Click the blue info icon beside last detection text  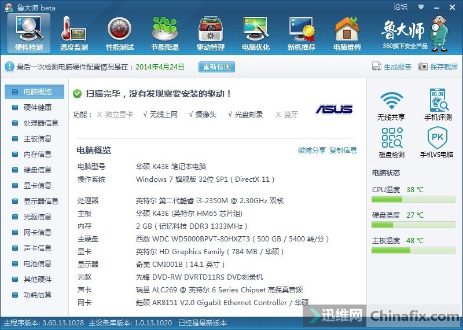9,67
